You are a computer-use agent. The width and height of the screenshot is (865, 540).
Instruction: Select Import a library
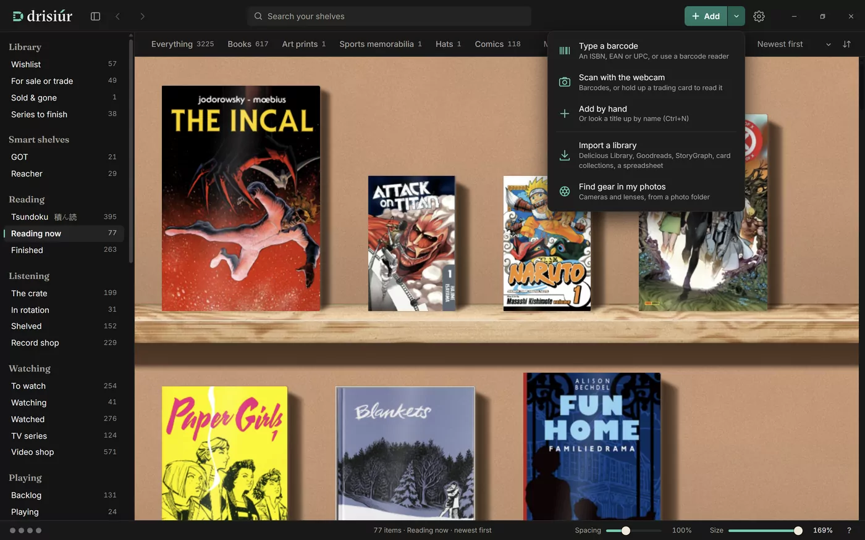pyautogui.click(x=646, y=155)
